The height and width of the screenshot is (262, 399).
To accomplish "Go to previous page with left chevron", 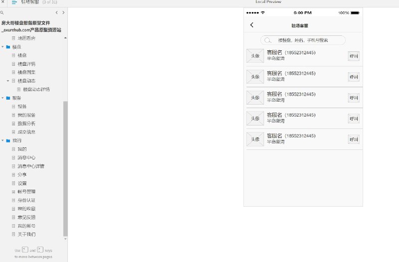I will pos(56,12).
